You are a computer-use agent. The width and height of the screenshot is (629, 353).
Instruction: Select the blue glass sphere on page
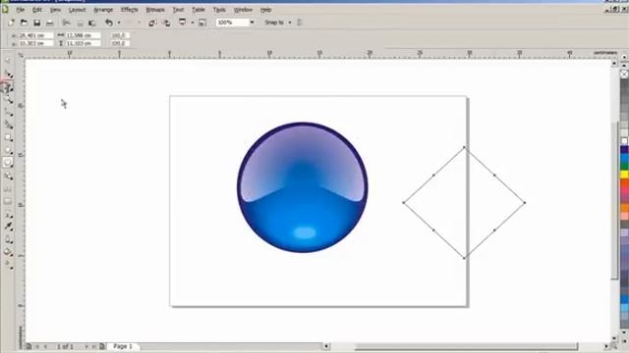point(303,187)
